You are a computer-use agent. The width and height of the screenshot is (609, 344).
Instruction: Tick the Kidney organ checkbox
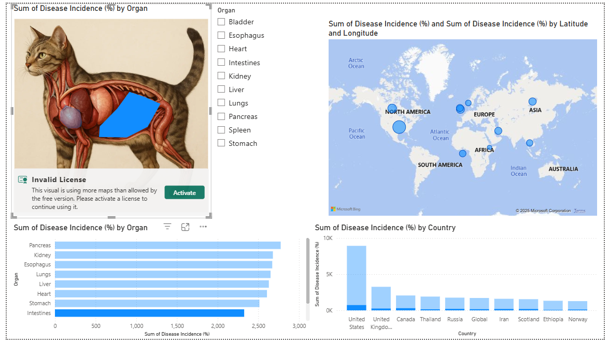click(x=221, y=76)
